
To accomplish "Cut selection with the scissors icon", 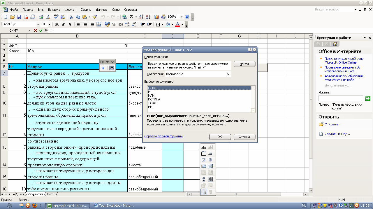I will pos(71,17).
